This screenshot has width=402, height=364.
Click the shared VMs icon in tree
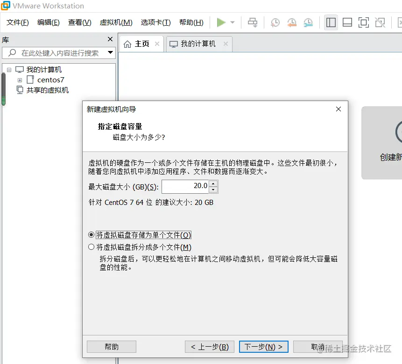20,90
